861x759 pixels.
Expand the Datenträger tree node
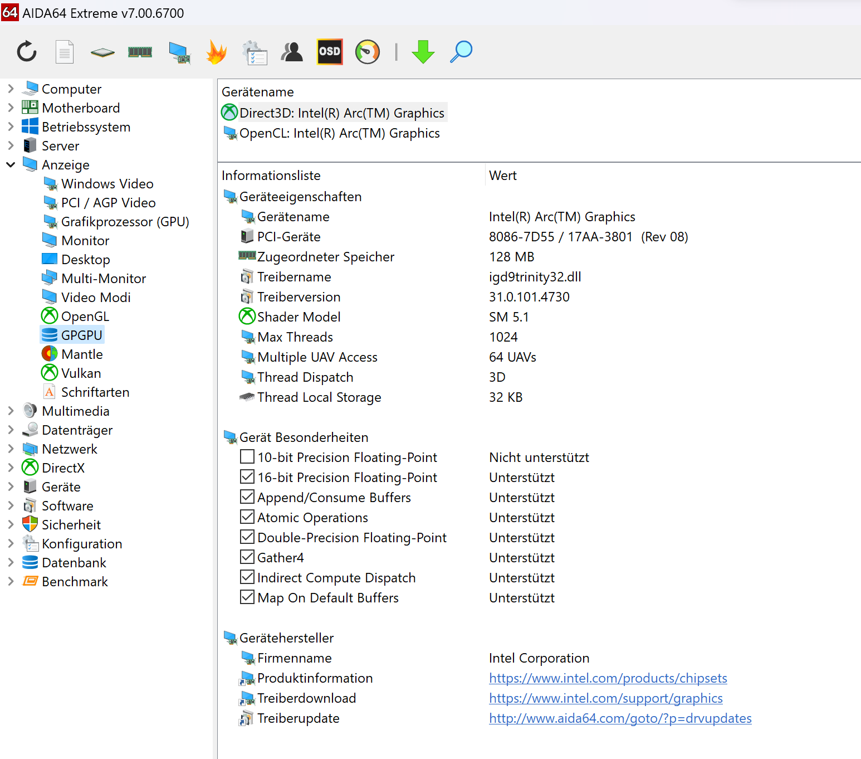[x=11, y=429]
